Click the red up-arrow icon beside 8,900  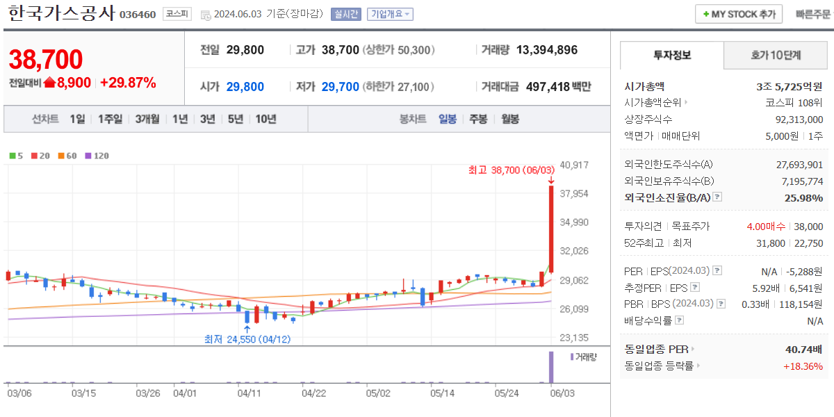pyautogui.click(x=49, y=83)
